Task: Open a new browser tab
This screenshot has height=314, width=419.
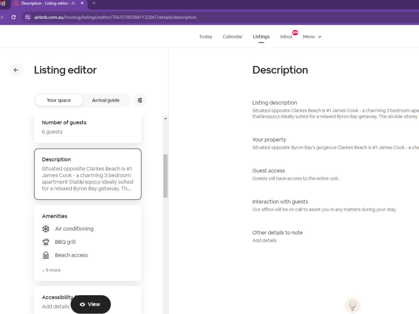Action: point(94,3)
